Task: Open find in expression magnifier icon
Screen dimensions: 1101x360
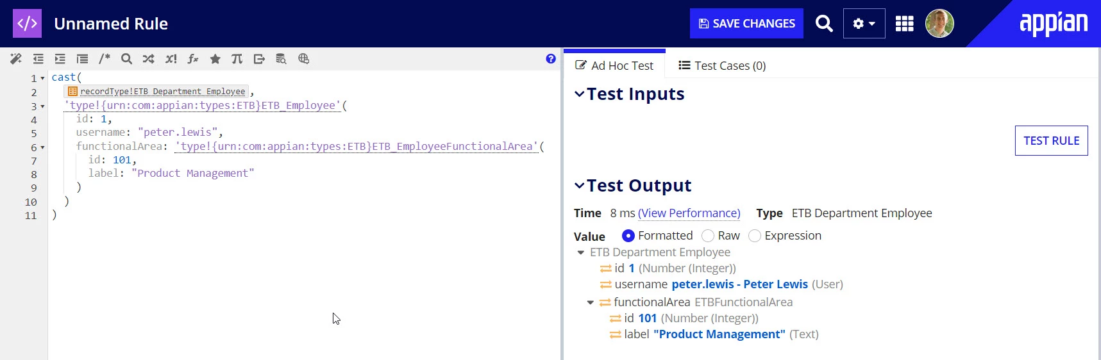Action: click(126, 59)
